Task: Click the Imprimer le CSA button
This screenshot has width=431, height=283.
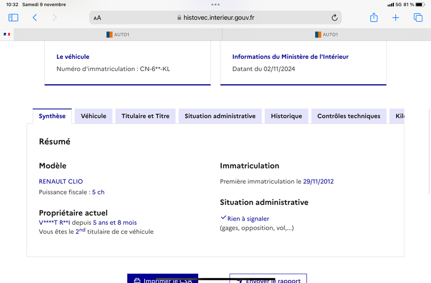Action: click(x=163, y=279)
